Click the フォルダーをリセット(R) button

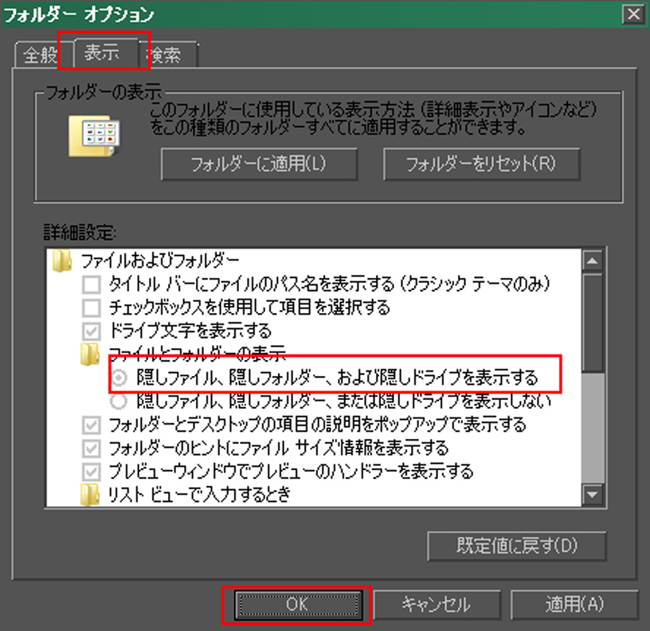pyautogui.click(x=482, y=164)
